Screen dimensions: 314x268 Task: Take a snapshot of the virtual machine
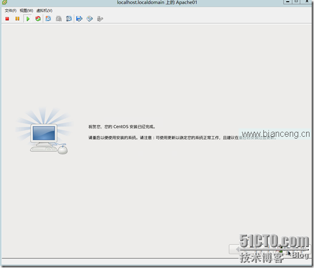click(x=48, y=19)
